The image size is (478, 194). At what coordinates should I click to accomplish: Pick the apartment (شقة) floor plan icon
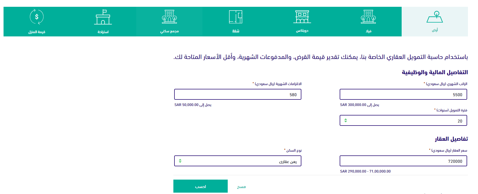pos(236,17)
